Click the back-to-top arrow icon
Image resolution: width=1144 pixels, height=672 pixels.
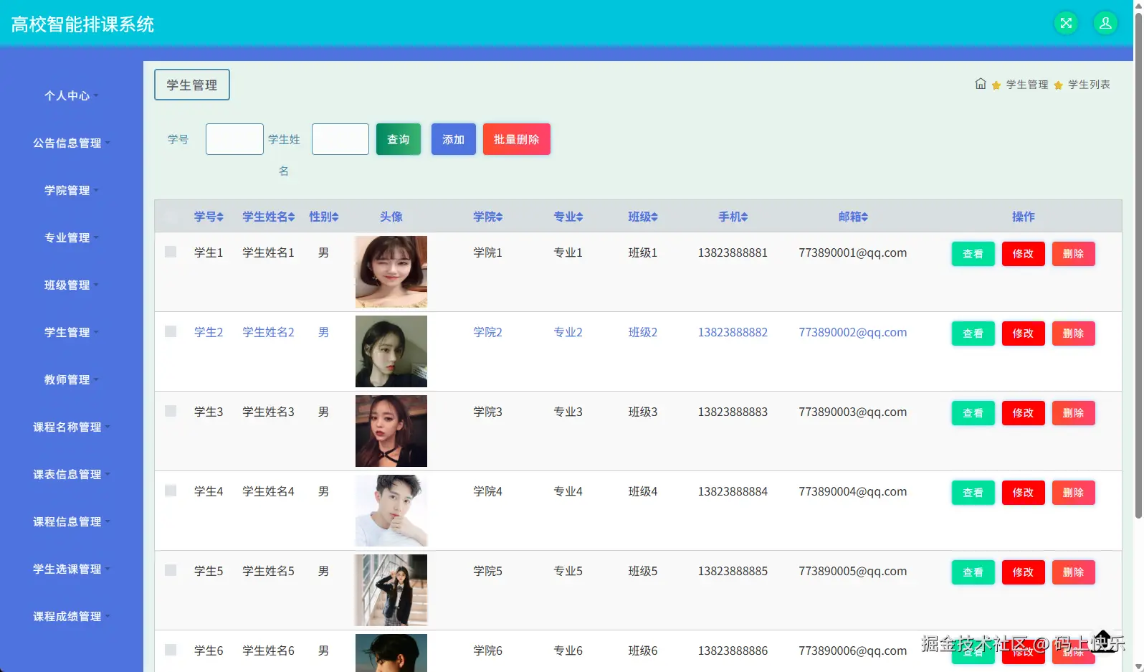[x=1103, y=640]
